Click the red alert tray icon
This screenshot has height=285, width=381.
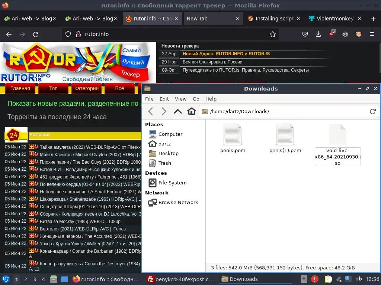coord(315,279)
